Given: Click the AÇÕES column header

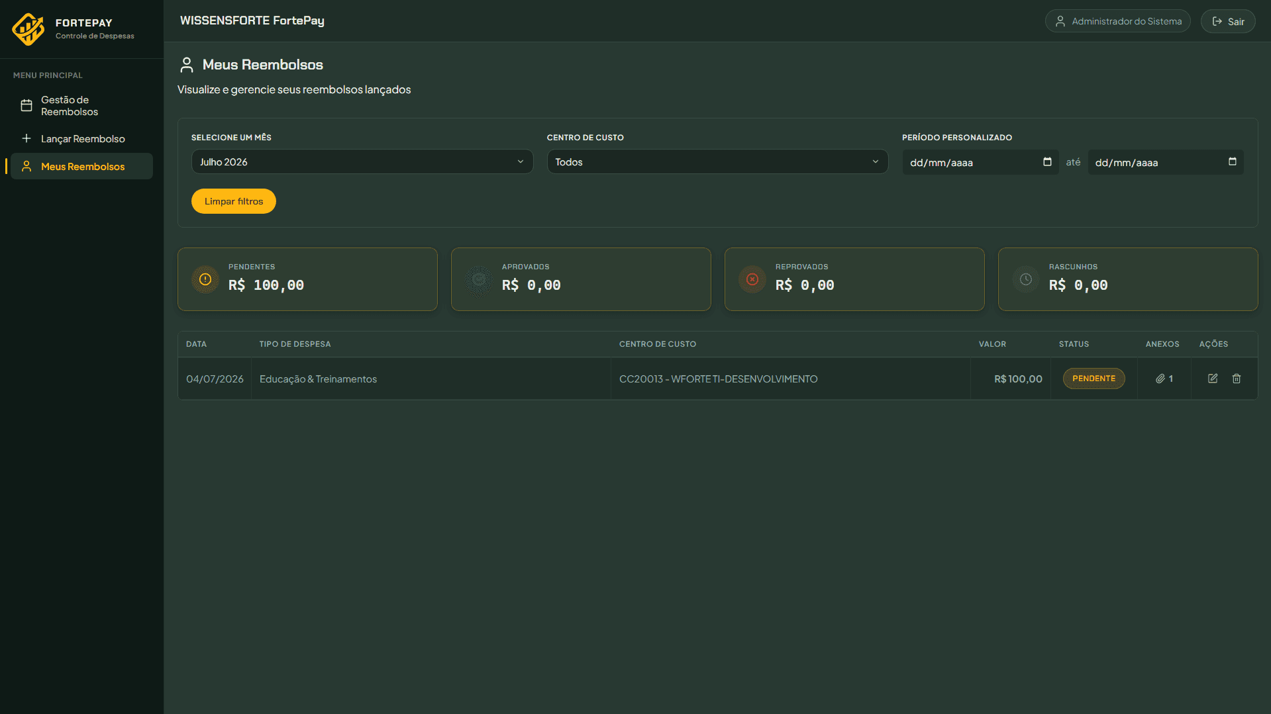Looking at the screenshot, I should [1213, 344].
